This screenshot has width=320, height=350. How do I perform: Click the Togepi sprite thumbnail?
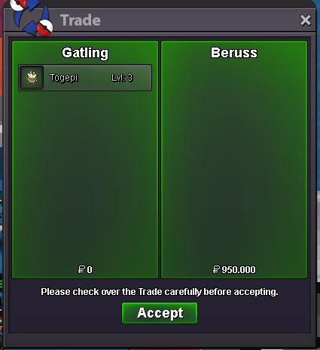tap(32, 78)
